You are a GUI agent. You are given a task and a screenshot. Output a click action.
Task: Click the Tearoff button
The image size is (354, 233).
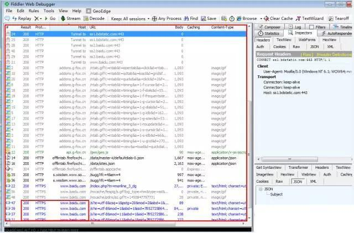(339, 18)
